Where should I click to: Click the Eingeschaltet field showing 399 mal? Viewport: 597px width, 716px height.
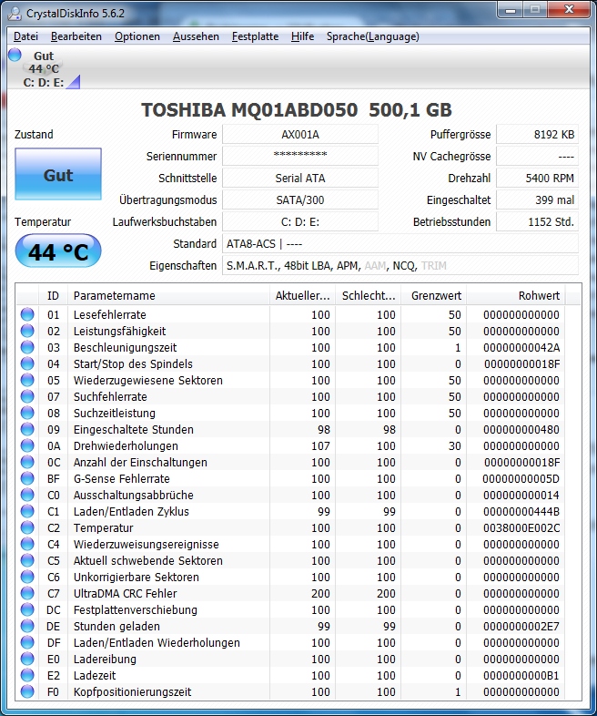coord(537,200)
